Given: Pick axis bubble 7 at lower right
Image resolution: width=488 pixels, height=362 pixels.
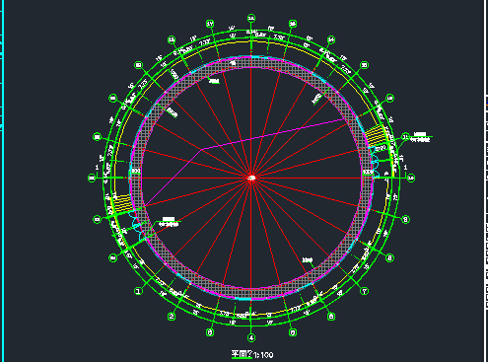Looking at the screenshot, I should 365,291.
